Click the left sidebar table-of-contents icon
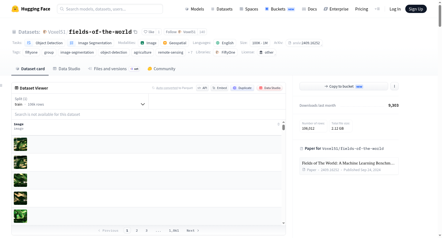Image resolution: width=442 pixels, height=238 pixels. [x=1, y=85]
